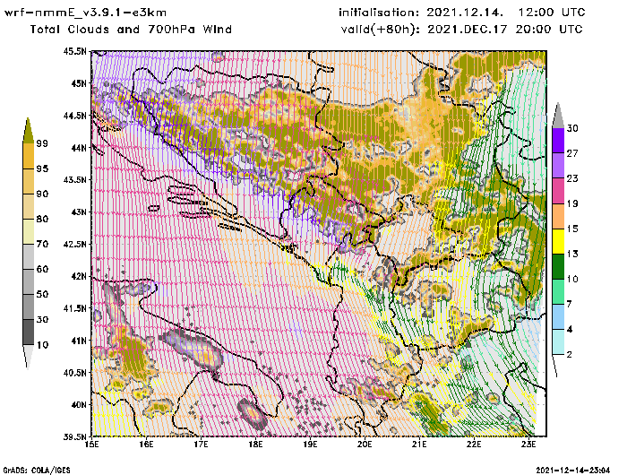Click the '13' value on the wind legend

pos(572,255)
